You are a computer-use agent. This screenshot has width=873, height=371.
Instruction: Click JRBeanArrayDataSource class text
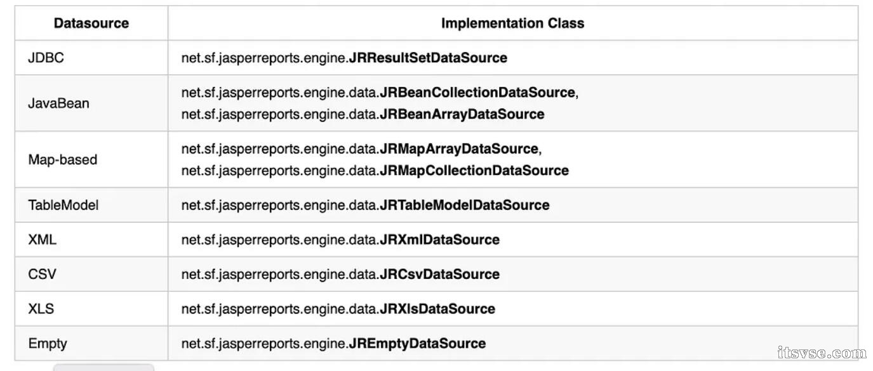click(462, 114)
